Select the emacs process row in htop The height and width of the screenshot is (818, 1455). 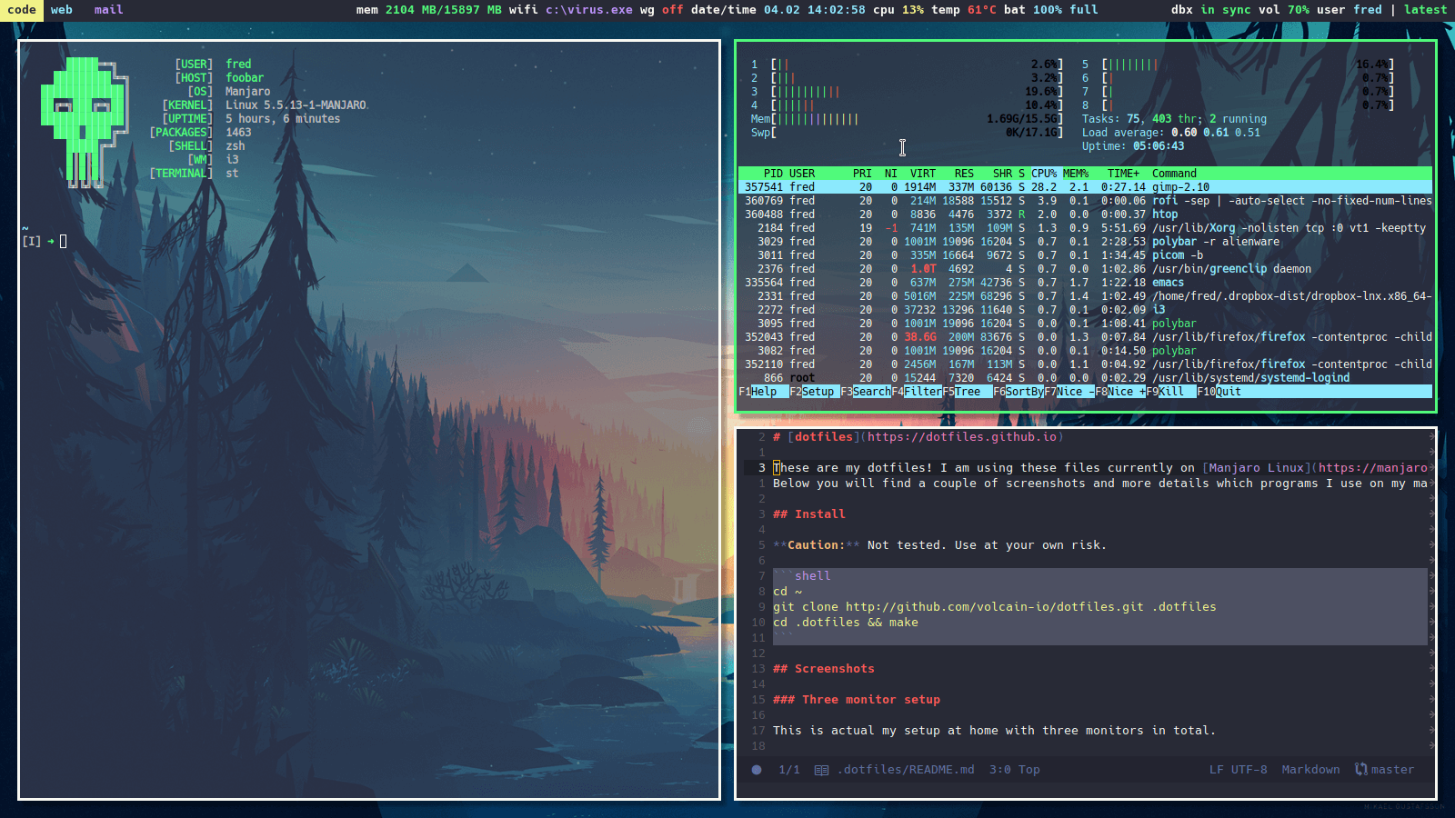[1085, 283]
